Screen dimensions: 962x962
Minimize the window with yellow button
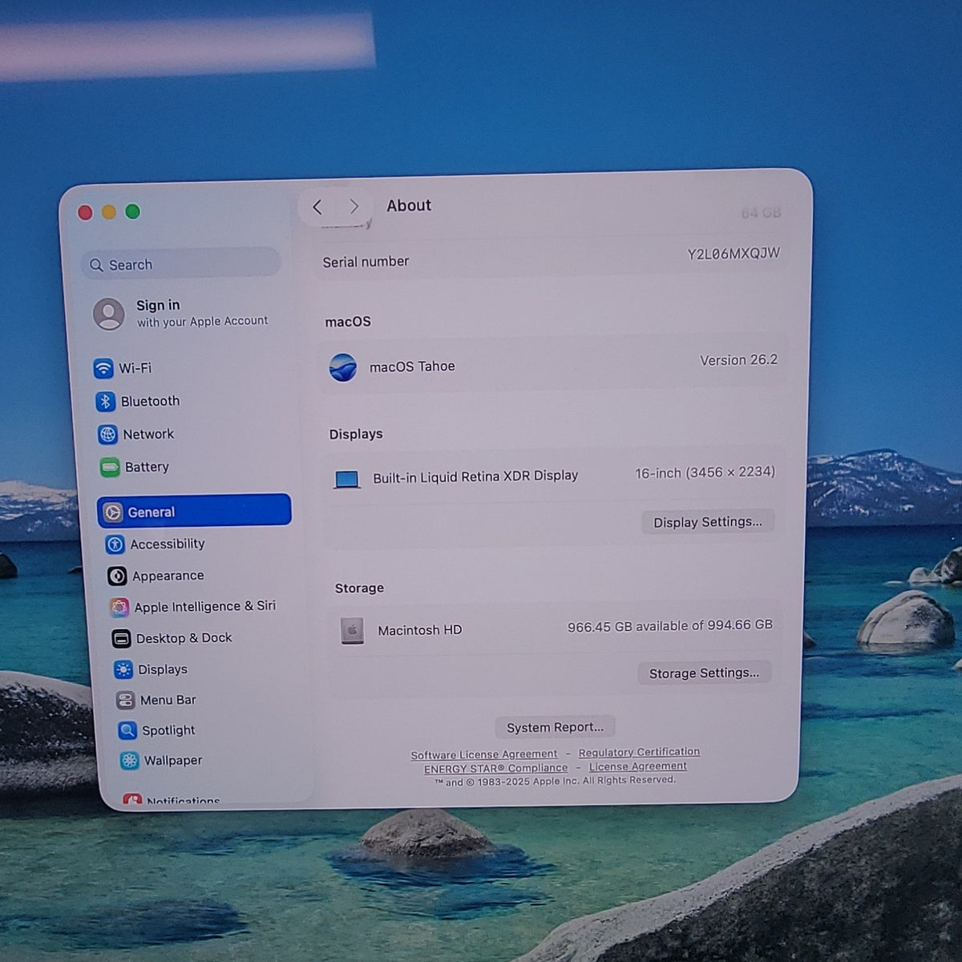point(109,212)
